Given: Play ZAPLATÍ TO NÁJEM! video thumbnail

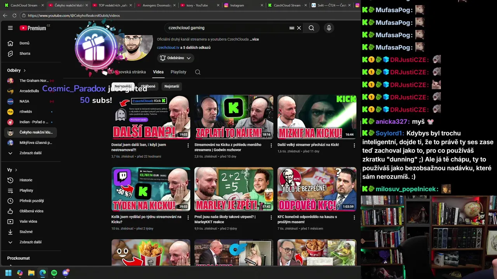Looking at the screenshot, I should point(234,117).
